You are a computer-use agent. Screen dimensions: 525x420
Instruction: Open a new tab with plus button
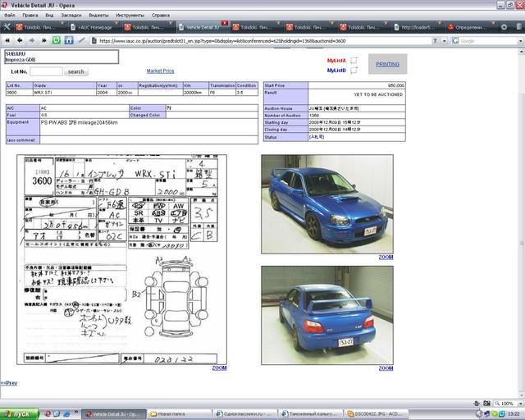click(x=504, y=27)
